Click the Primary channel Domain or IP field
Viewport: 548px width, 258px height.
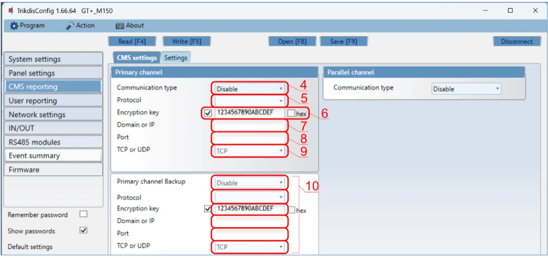(249, 125)
